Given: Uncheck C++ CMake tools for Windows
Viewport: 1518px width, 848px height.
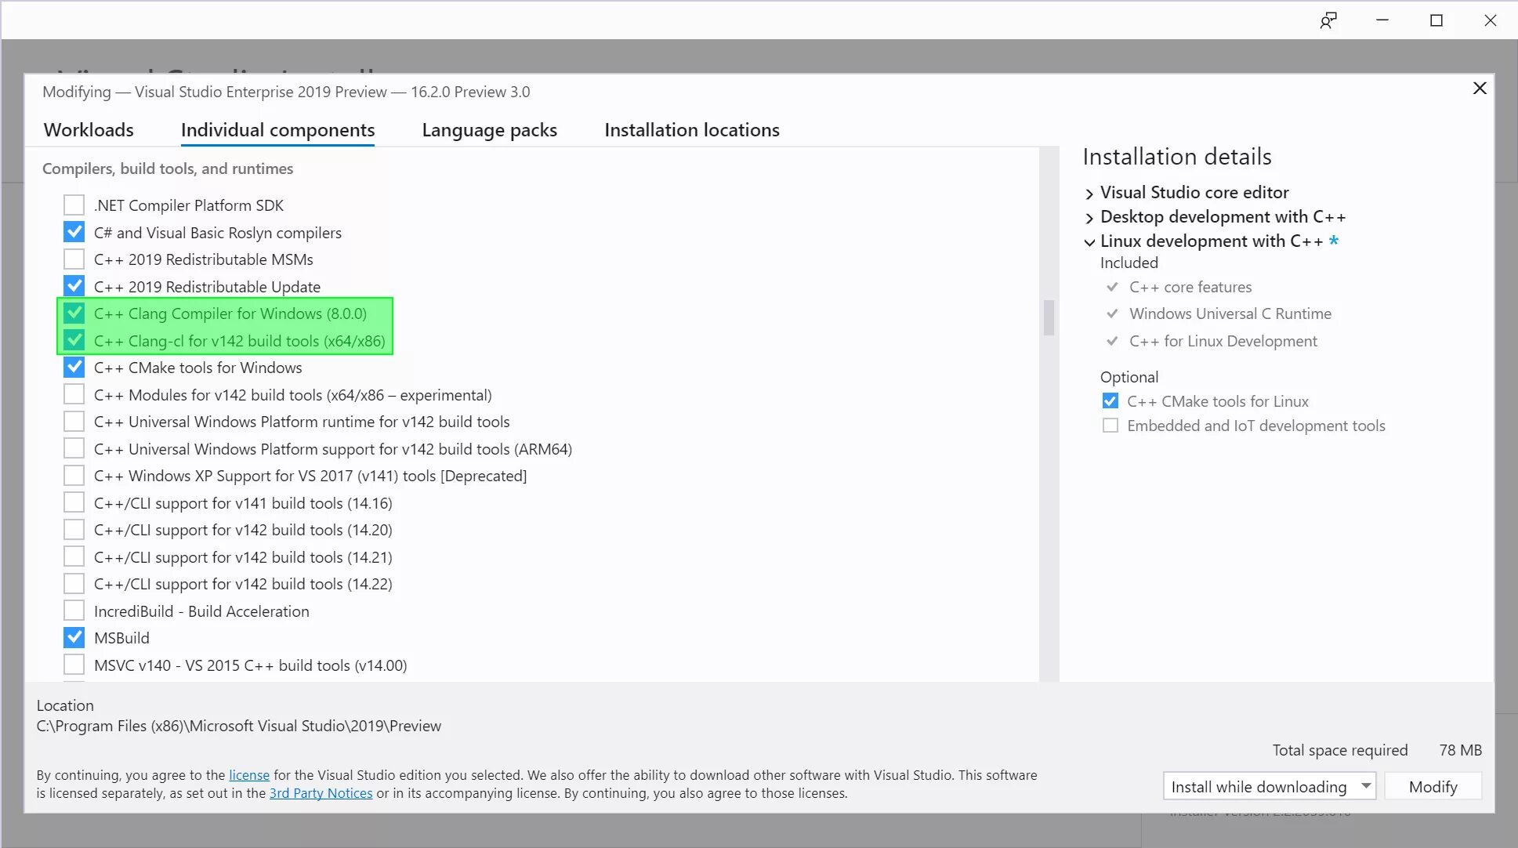Looking at the screenshot, I should click(x=74, y=368).
